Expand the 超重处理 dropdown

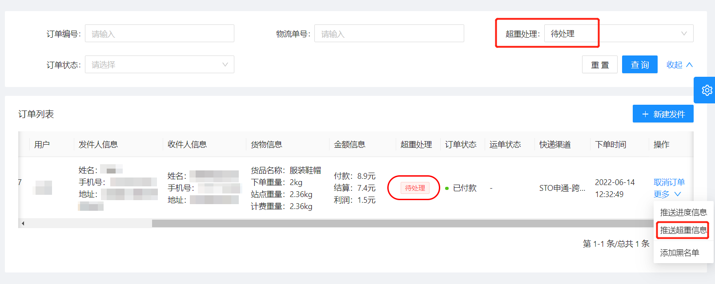coord(618,34)
